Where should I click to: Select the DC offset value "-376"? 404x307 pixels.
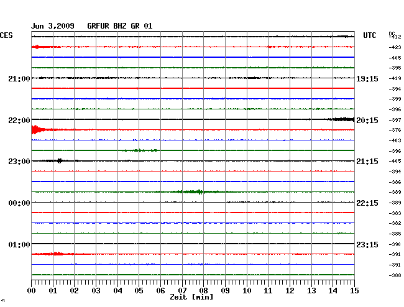pyautogui.click(x=395, y=130)
